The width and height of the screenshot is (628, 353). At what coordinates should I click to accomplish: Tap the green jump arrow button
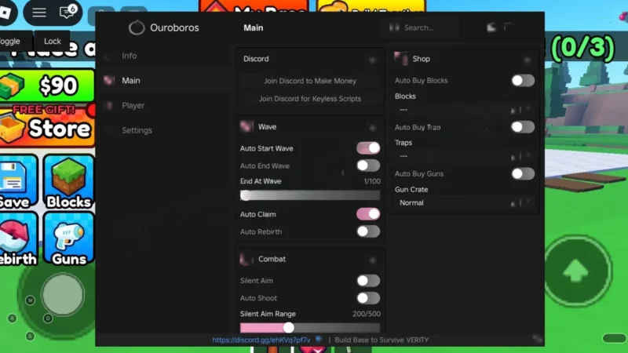576,271
